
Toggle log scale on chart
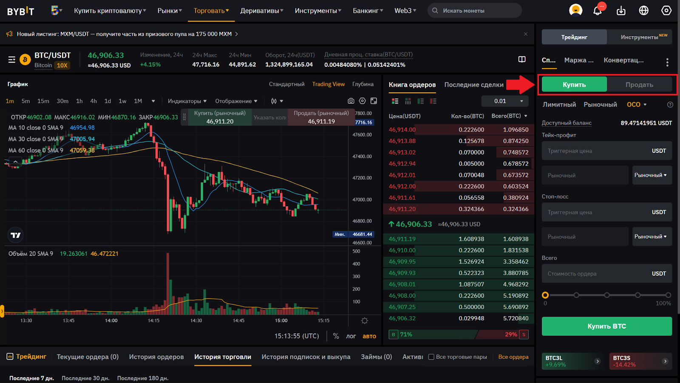click(x=351, y=336)
